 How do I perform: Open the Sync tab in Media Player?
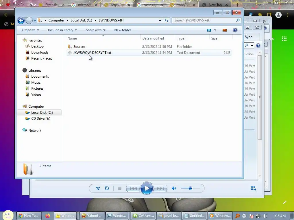(x=249, y=37)
